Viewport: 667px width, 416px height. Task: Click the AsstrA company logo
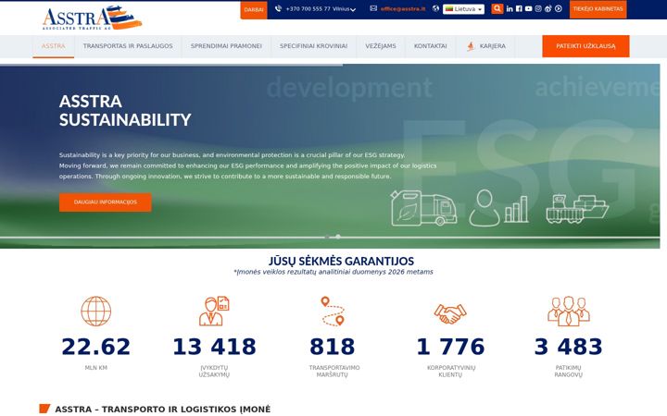[x=92, y=18]
